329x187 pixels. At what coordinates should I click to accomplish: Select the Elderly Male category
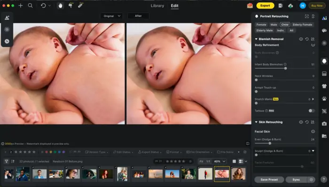(264, 30)
